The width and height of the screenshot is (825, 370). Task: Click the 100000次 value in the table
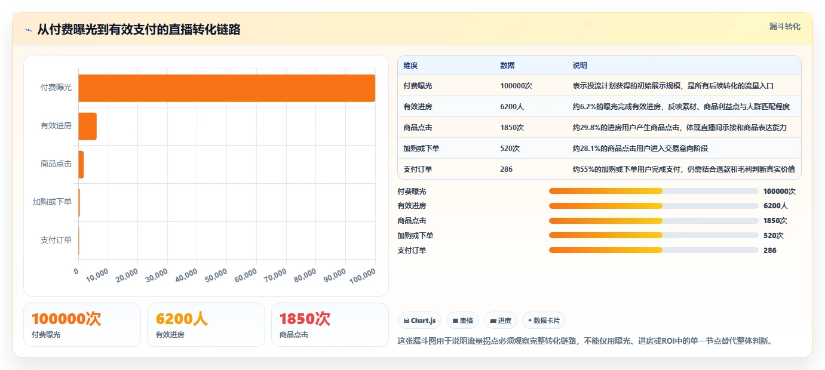click(x=516, y=85)
